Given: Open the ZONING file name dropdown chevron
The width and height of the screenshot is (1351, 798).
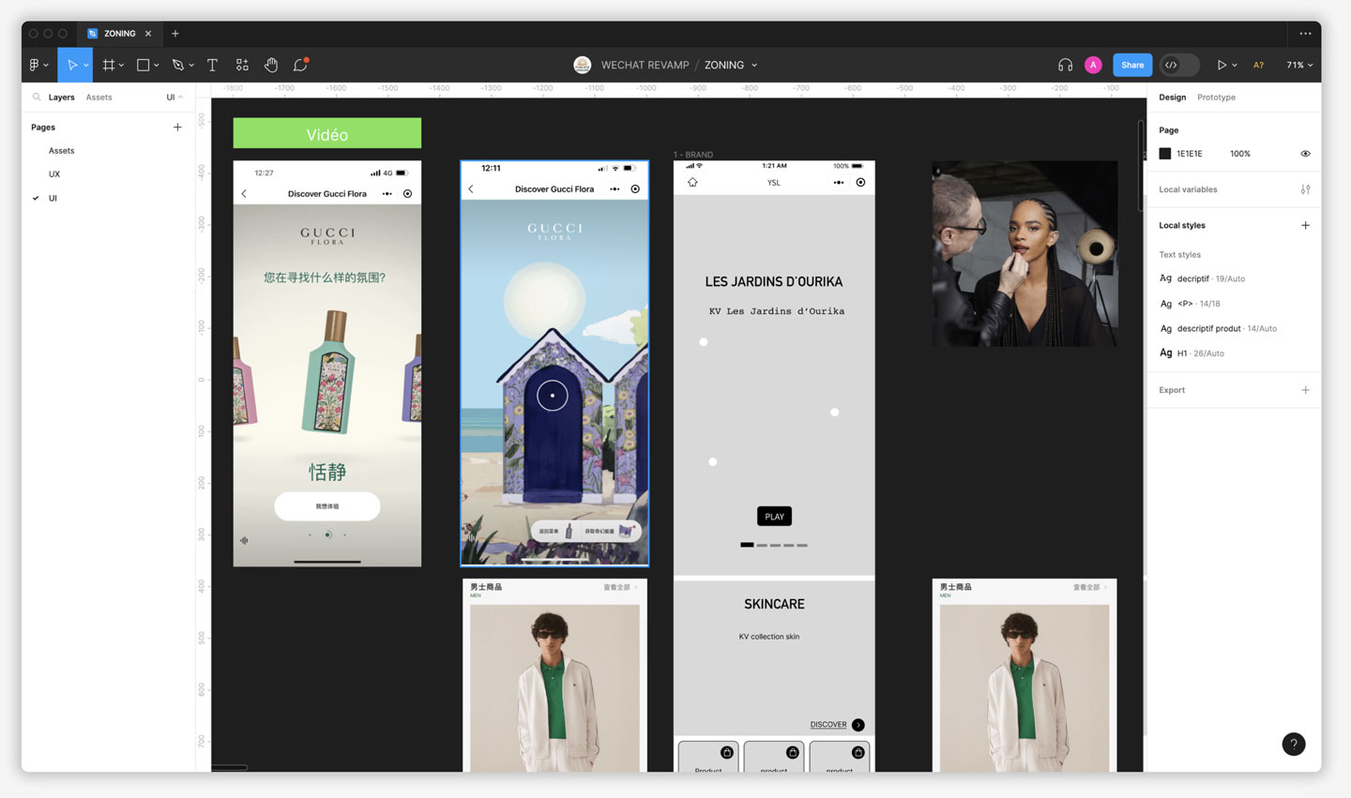Looking at the screenshot, I should click(x=754, y=66).
